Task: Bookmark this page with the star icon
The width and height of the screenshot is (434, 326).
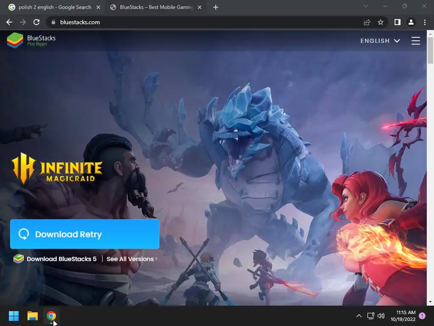Action: [381, 22]
